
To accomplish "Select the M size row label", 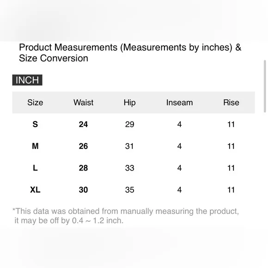I will 35,146.
